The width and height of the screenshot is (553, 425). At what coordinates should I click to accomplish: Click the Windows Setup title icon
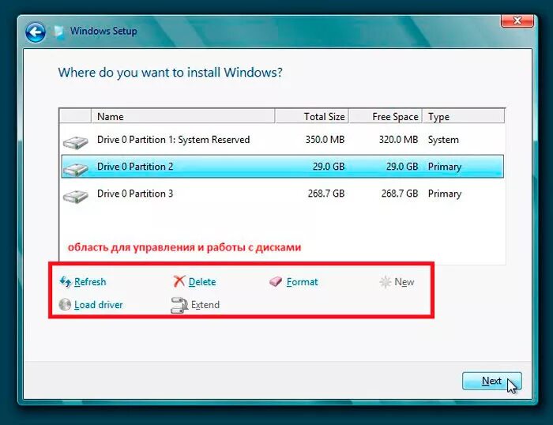tap(58, 32)
